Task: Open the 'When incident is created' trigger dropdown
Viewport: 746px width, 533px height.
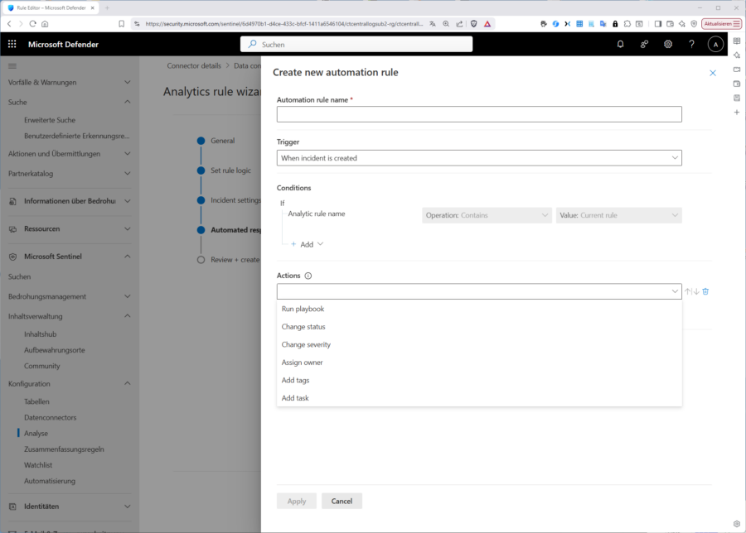Action: [478, 157]
